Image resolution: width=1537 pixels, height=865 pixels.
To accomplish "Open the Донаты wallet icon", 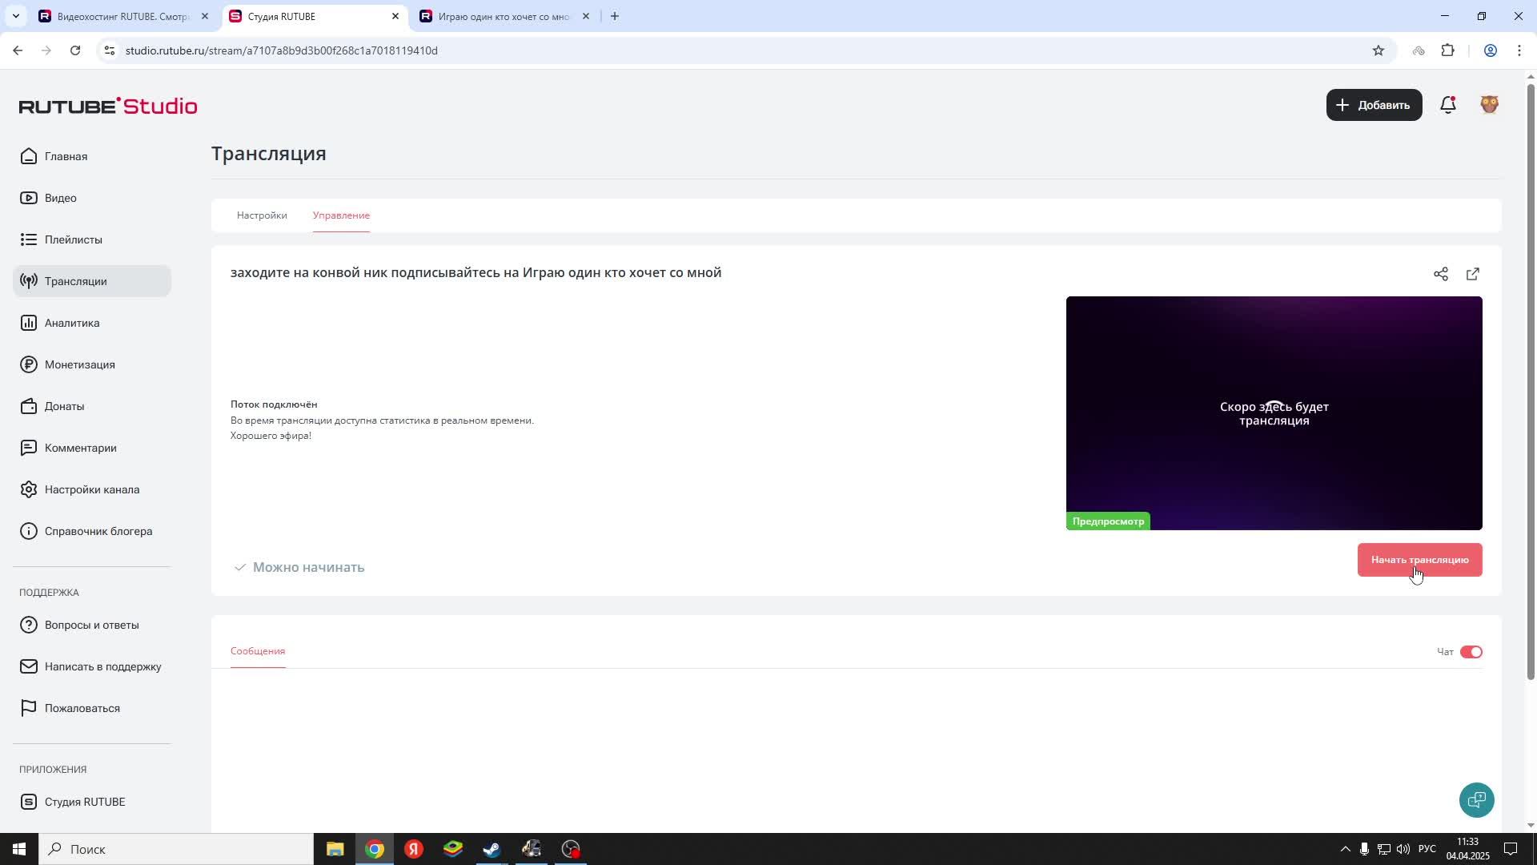I will click(x=29, y=406).
